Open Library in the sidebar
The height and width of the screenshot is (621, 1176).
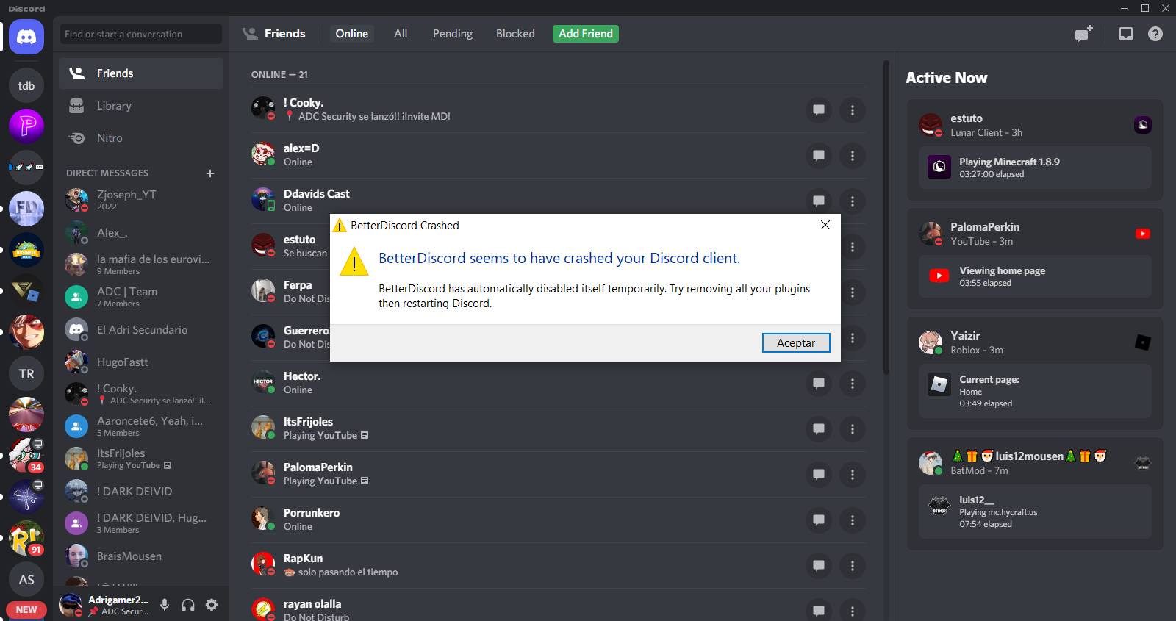141,106
